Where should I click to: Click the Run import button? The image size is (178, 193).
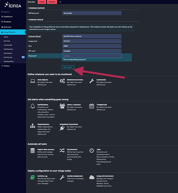click(68, 67)
